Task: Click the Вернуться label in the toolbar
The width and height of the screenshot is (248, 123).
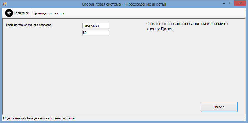Action: pos(21,13)
